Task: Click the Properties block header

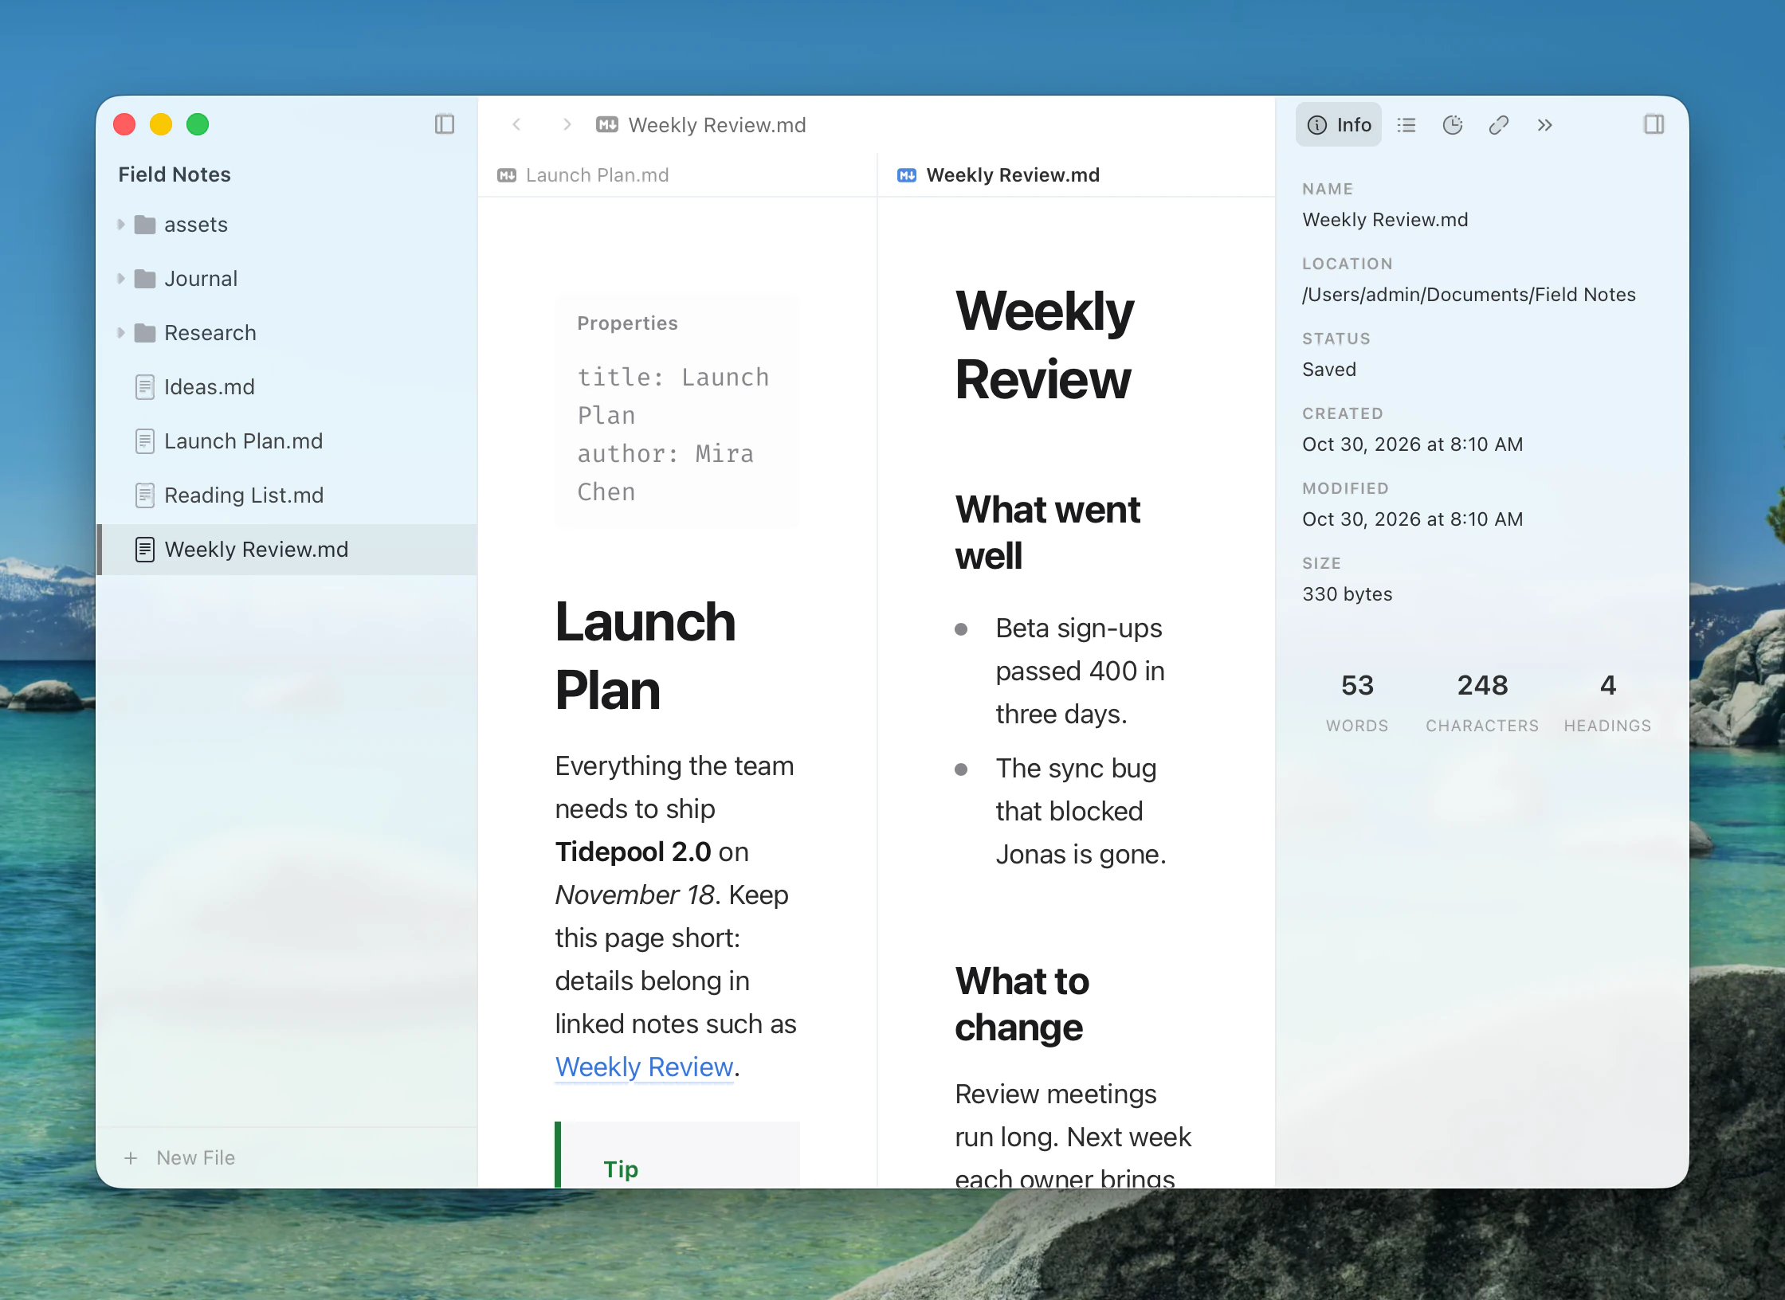Action: [628, 323]
